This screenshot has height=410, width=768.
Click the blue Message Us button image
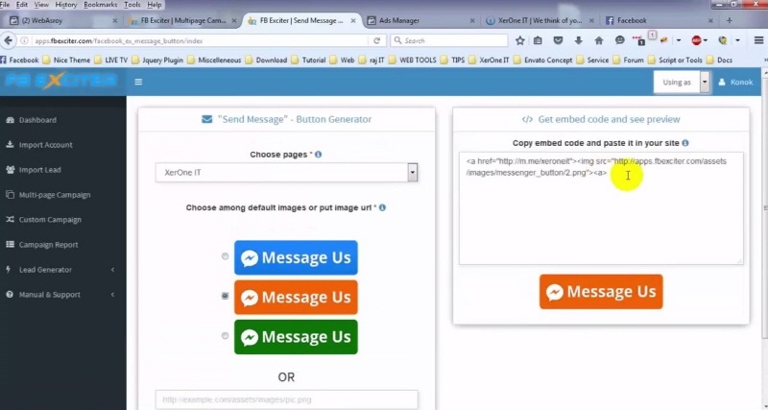(x=296, y=257)
